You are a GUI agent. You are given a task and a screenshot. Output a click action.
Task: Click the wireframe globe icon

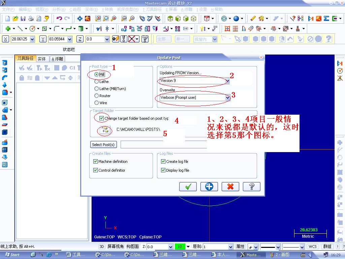[x=224, y=19]
